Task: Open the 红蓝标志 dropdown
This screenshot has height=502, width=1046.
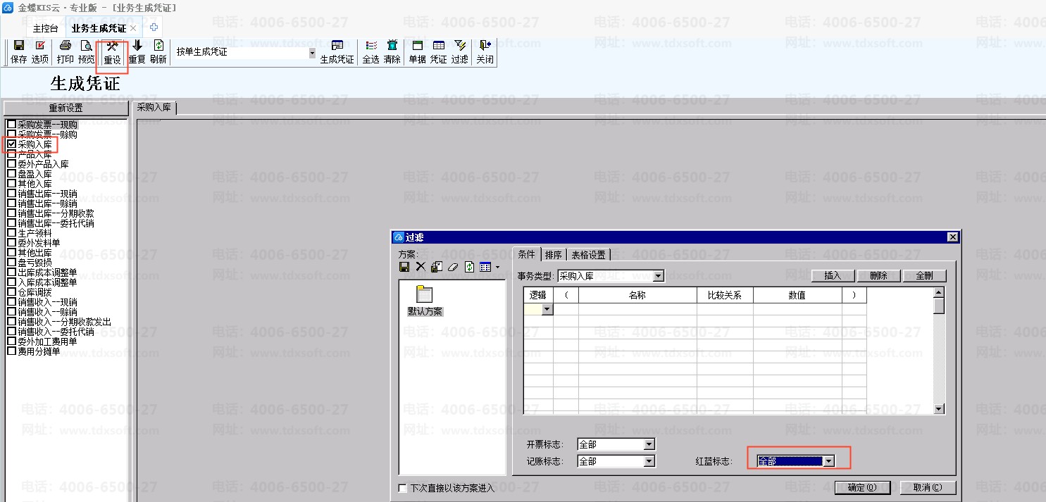Action: (x=829, y=461)
